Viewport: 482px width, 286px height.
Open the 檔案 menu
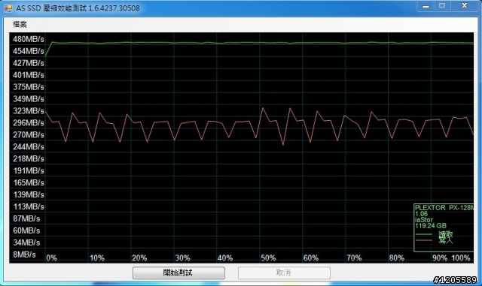[20, 24]
